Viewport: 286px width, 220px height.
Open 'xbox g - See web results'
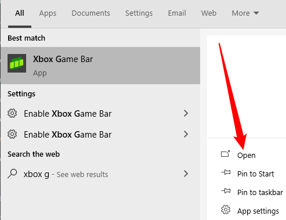click(x=100, y=174)
